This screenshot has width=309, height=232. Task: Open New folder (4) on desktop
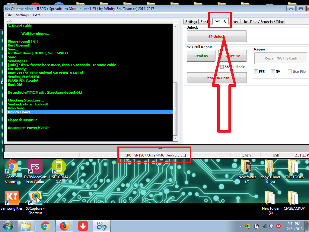coord(271,203)
